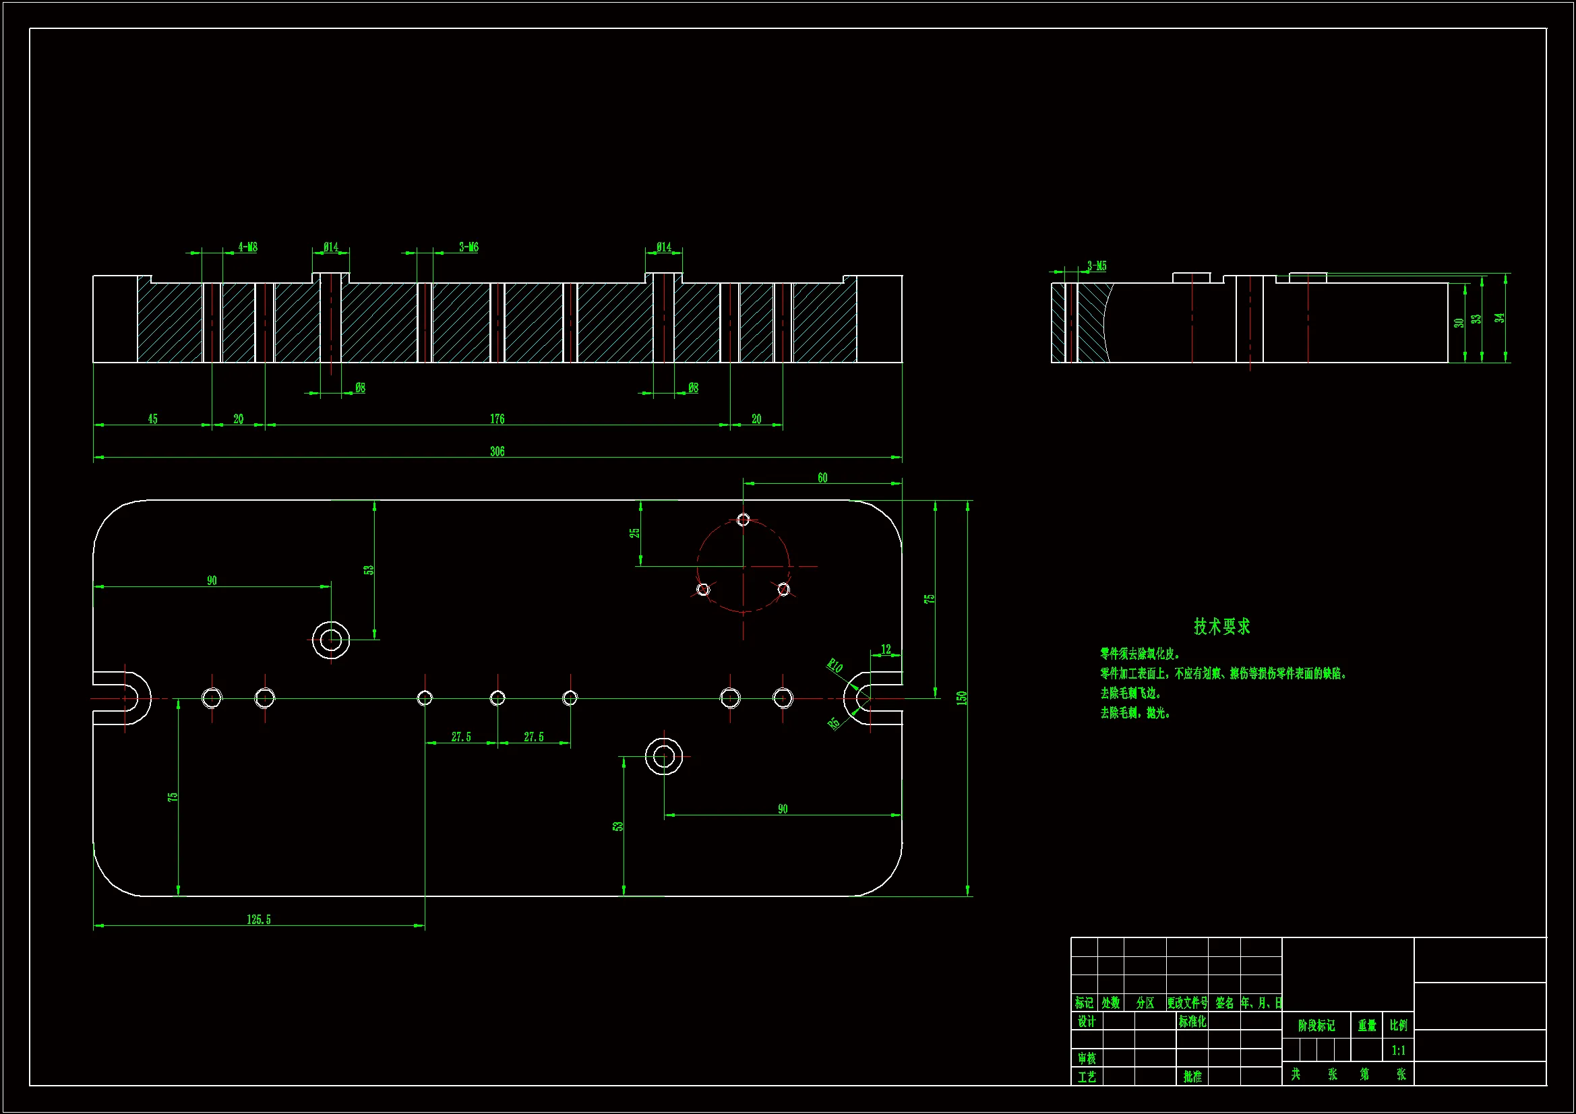Click the 60 dimension above the plan view

[822, 478]
